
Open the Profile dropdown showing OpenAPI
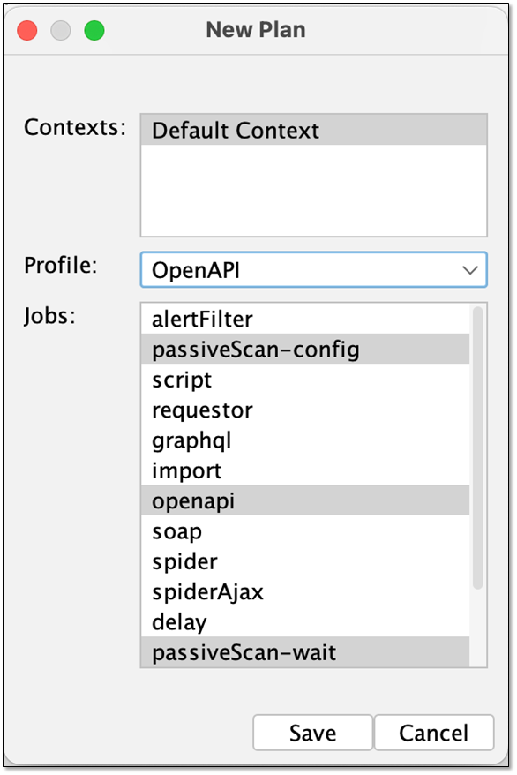(313, 270)
